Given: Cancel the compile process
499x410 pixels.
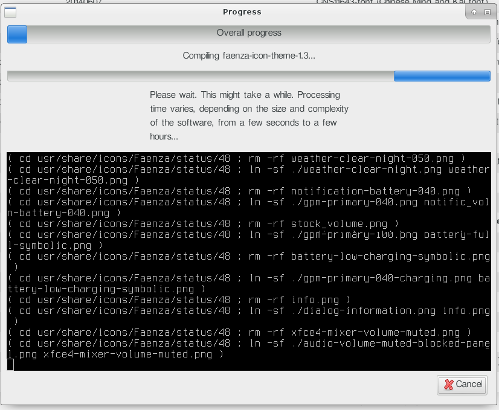Looking at the screenshot, I should [x=462, y=385].
